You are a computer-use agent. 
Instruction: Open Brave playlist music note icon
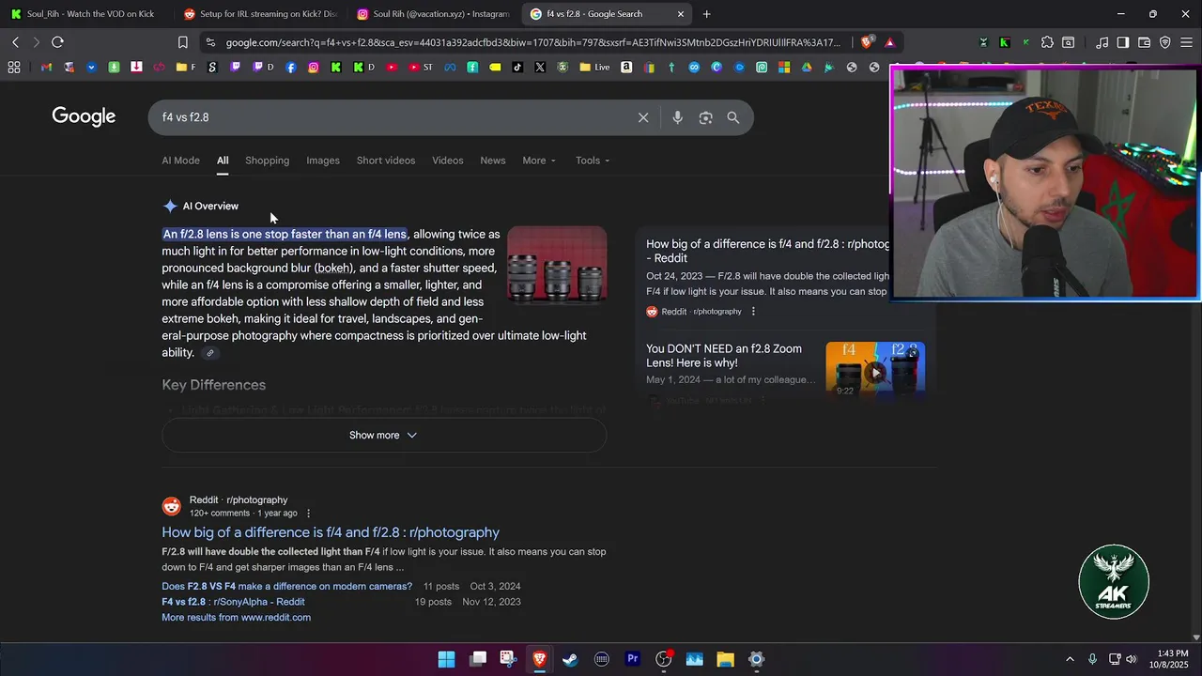pos(1102,42)
